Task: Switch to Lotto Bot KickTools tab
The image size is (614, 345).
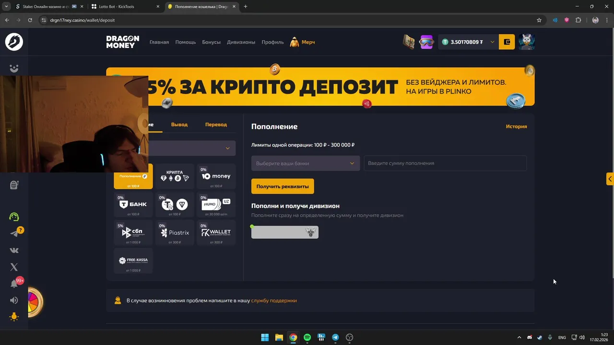Action: pyautogui.click(x=126, y=7)
